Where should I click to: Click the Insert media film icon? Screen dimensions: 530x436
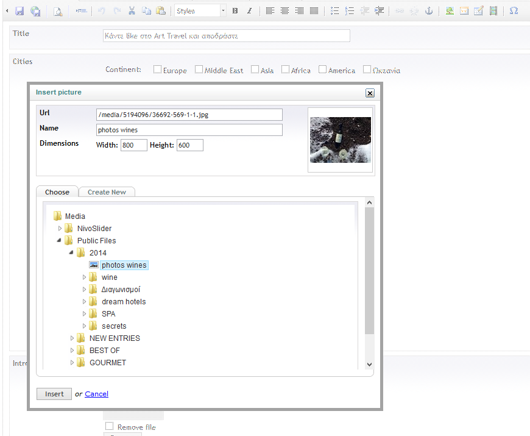(x=493, y=11)
